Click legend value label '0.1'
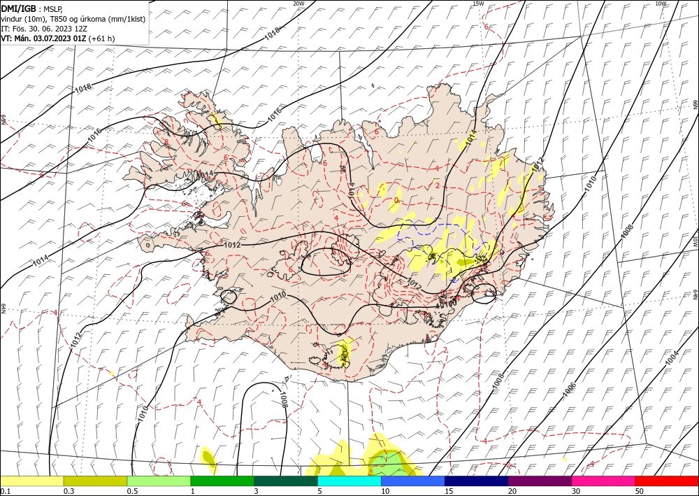Viewport: 699px width, 496px height. point(4,491)
